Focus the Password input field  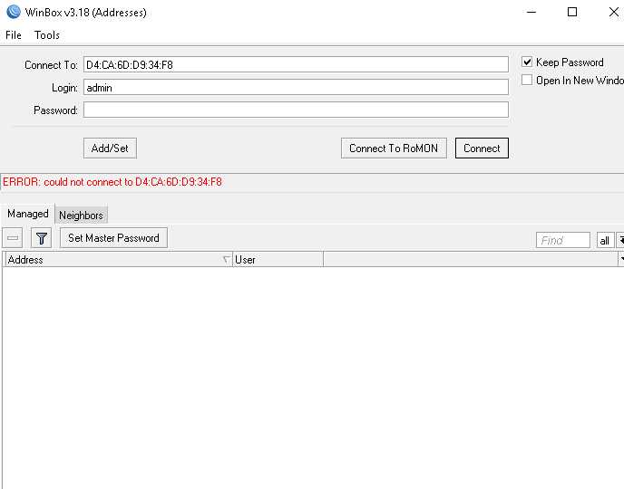(296, 110)
